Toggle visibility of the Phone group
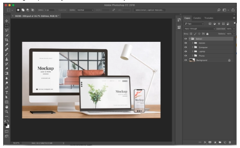 (x=186, y=56)
